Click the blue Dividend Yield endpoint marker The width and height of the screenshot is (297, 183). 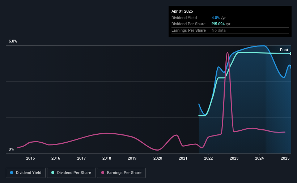pyautogui.click(x=290, y=67)
